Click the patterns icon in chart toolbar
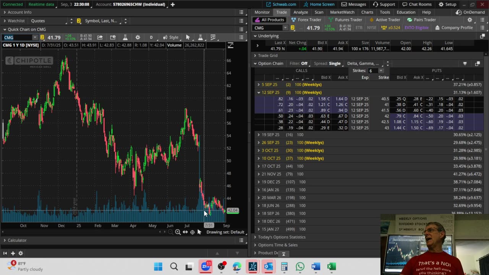The width and height of the screenshot is (489, 275). pyautogui.click(x=213, y=37)
